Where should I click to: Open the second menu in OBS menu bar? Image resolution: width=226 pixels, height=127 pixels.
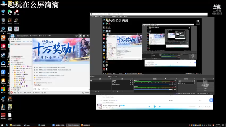coord(97,16)
